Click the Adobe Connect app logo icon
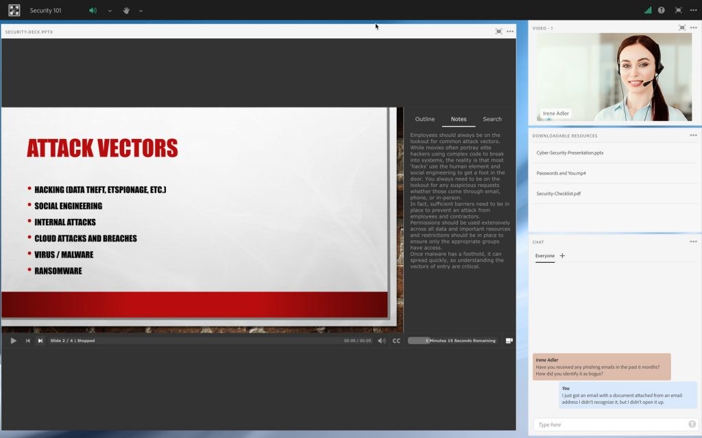Image resolution: width=702 pixels, height=438 pixels. click(x=14, y=10)
